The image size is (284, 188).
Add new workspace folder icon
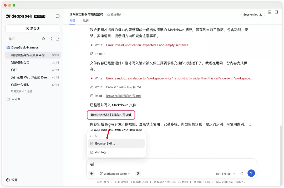click(58, 39)
